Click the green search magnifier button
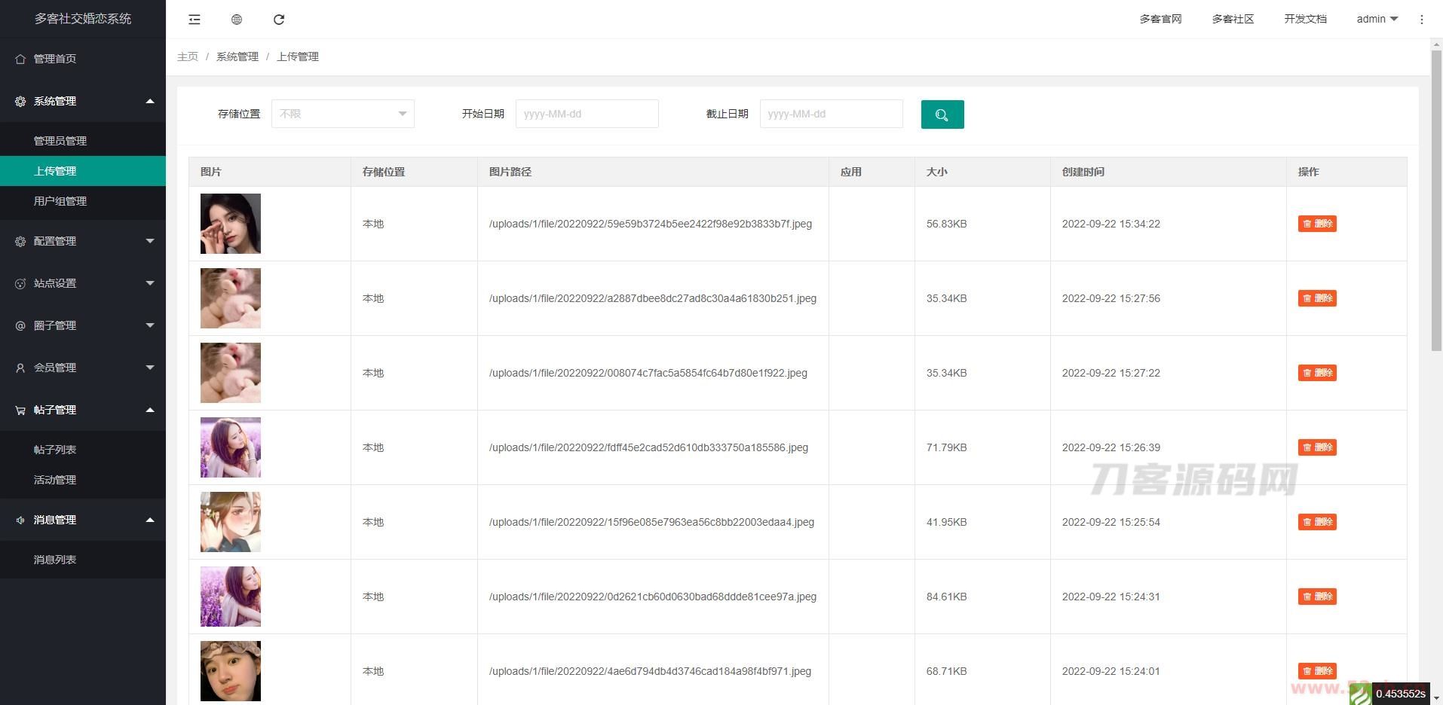 [x=942, y=114]
